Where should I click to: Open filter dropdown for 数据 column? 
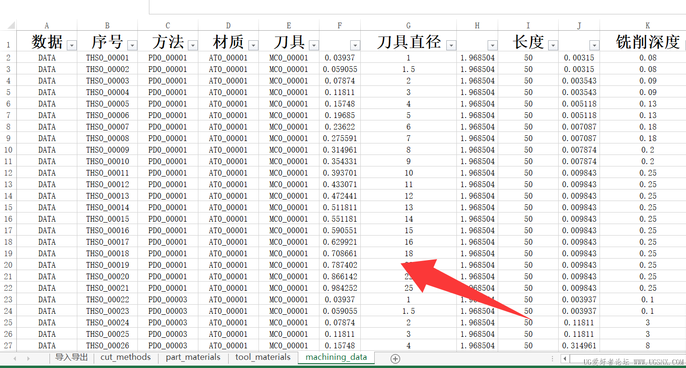pos(72,45)
